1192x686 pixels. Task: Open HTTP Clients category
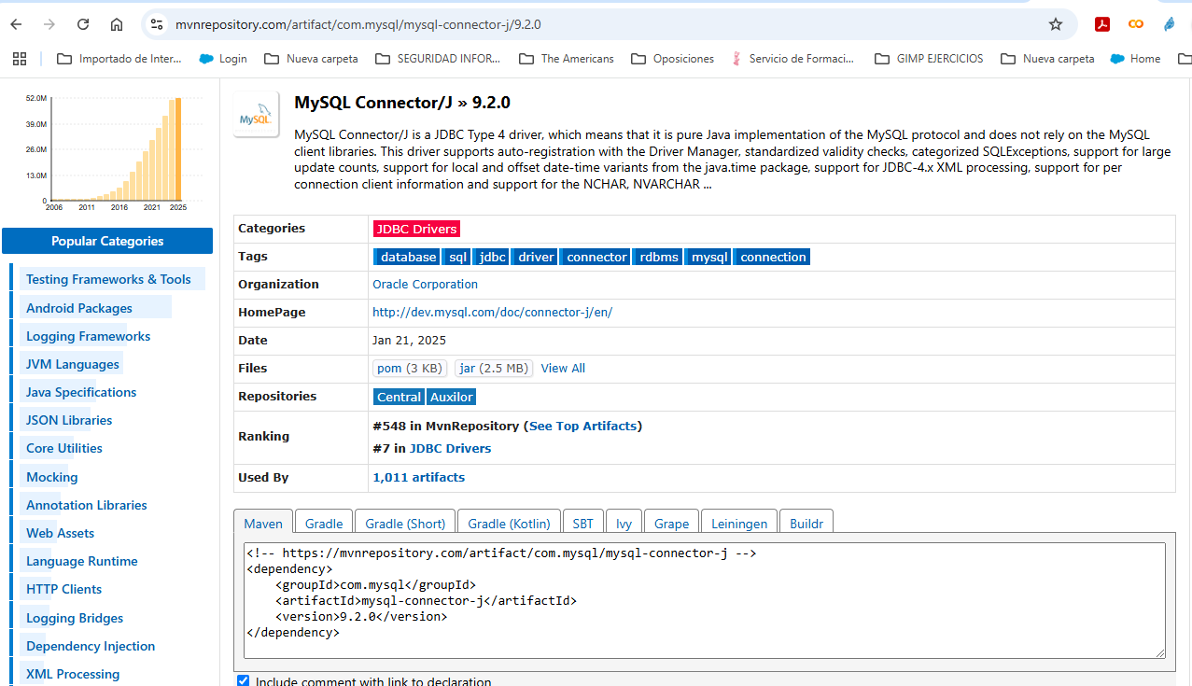(x=63, y=589)
